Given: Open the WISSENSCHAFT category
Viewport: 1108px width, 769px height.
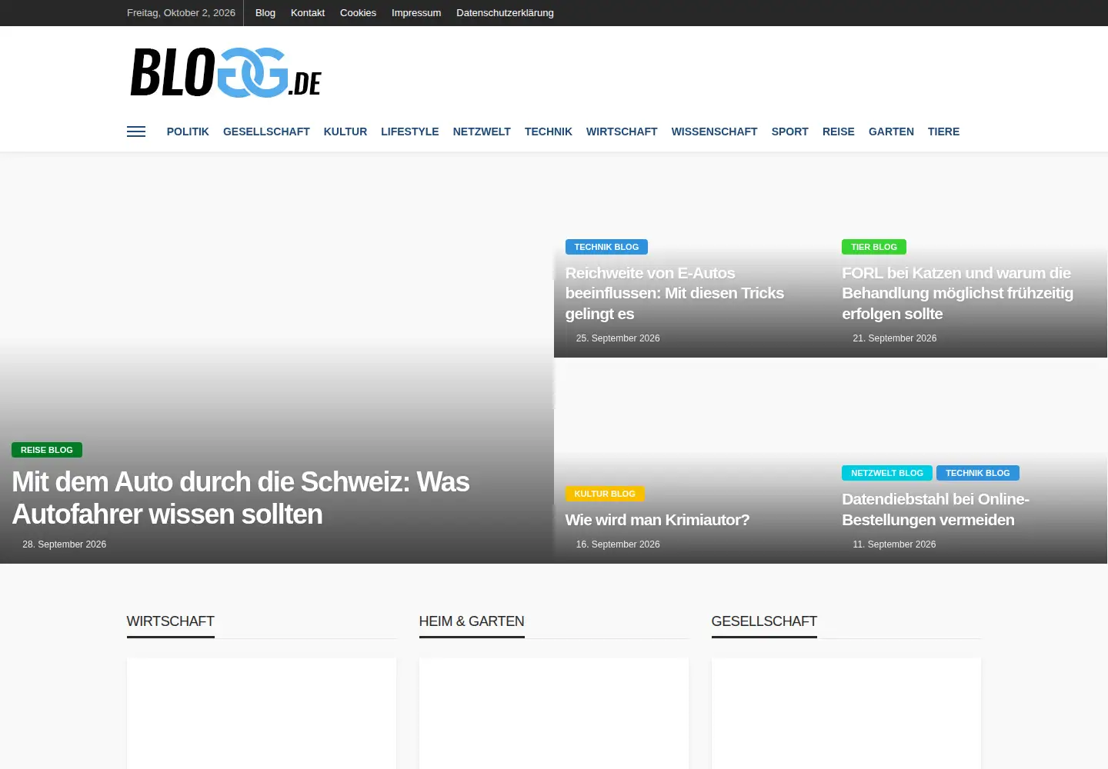Looking at the screenshot, I should coord(715,131).
